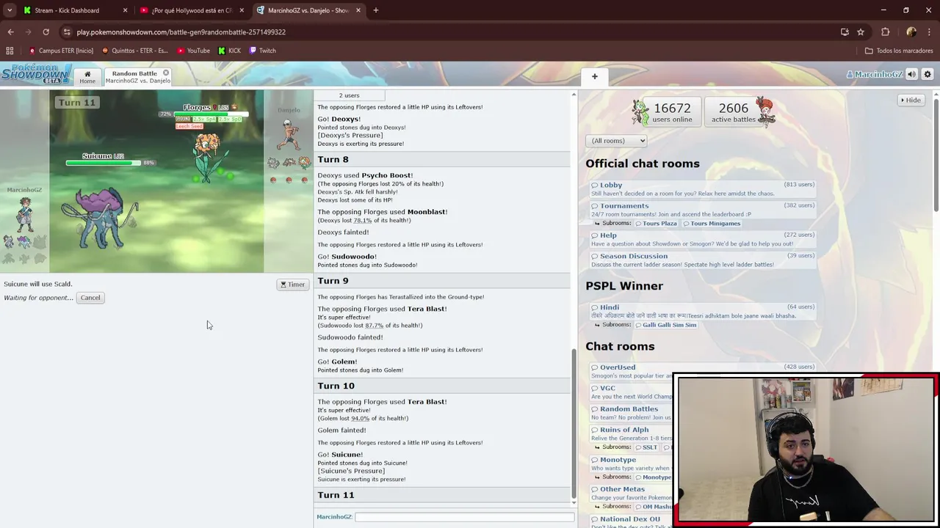Close the Kick Dashboard browser tab
Viewport: 940px width, 528px height.
(125, 10)
